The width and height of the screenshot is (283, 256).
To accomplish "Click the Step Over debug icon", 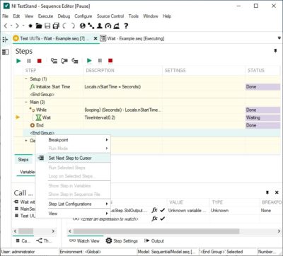I will (64, 61).
